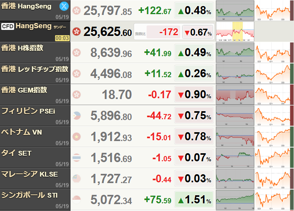Open the ベトナム VN link
Screen dimensions: 294x211
(21, 132)
